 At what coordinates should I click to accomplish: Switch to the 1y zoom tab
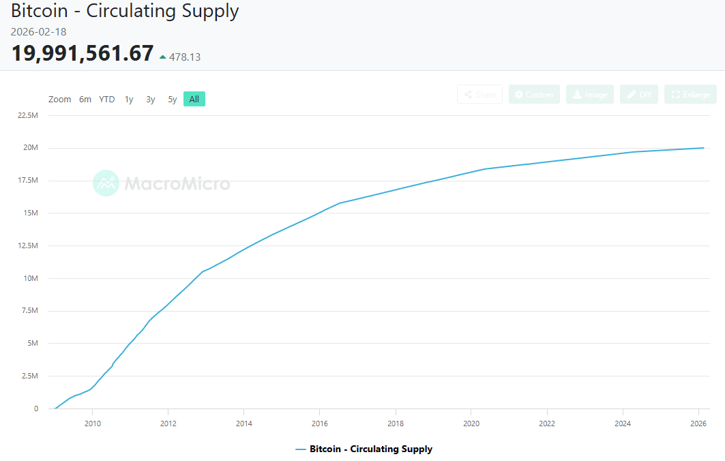click(129, 99)
